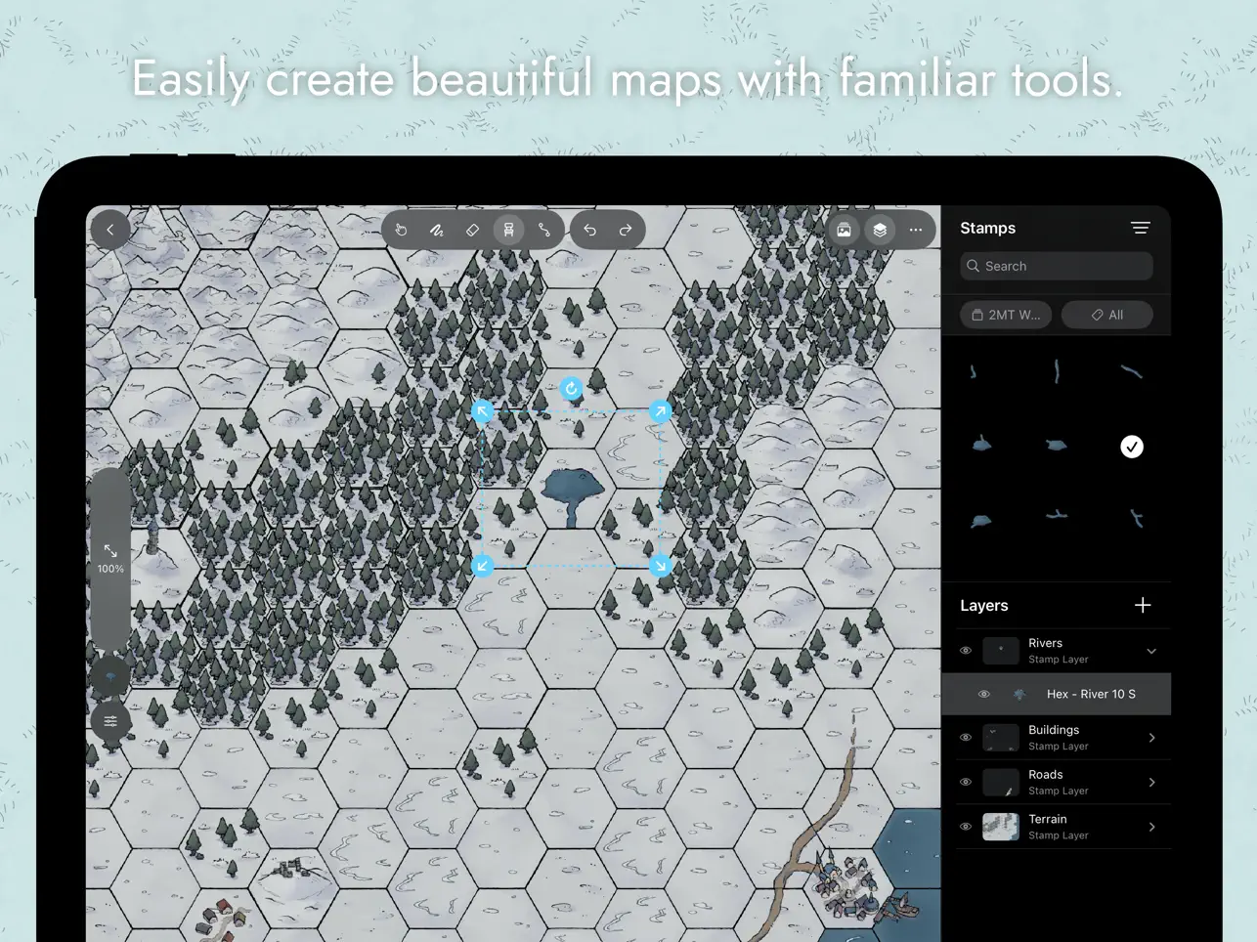This screenshot has width=1257, height=942.
Task: Select the Pan hand tool
Action: (x=401, y=230)
